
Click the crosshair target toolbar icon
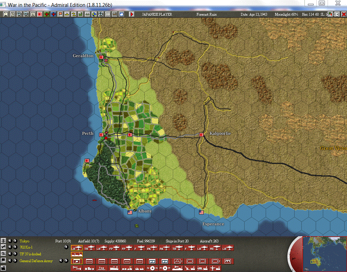coord(101,14)
